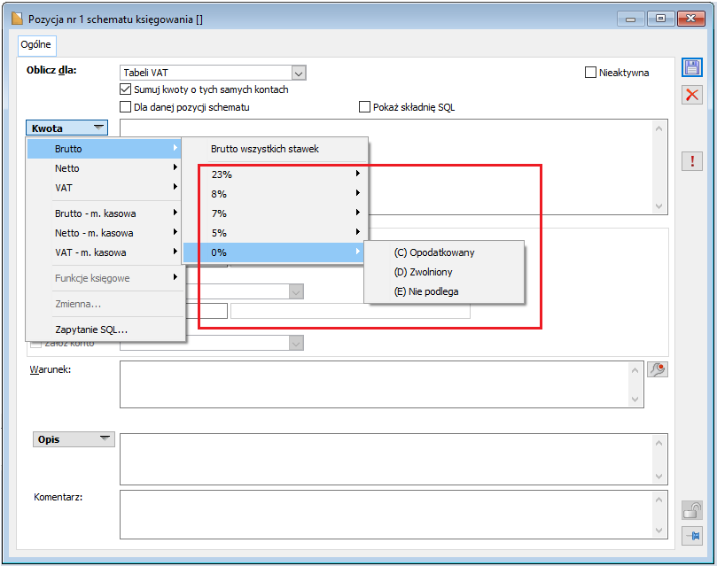Click the Warunek field scroll down arrow
717x566 pixels.
tap(635, 399)
